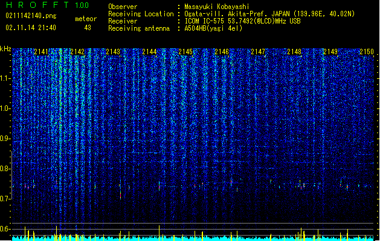
Task: Click the Receiving Location label
Action: point(141,14)
